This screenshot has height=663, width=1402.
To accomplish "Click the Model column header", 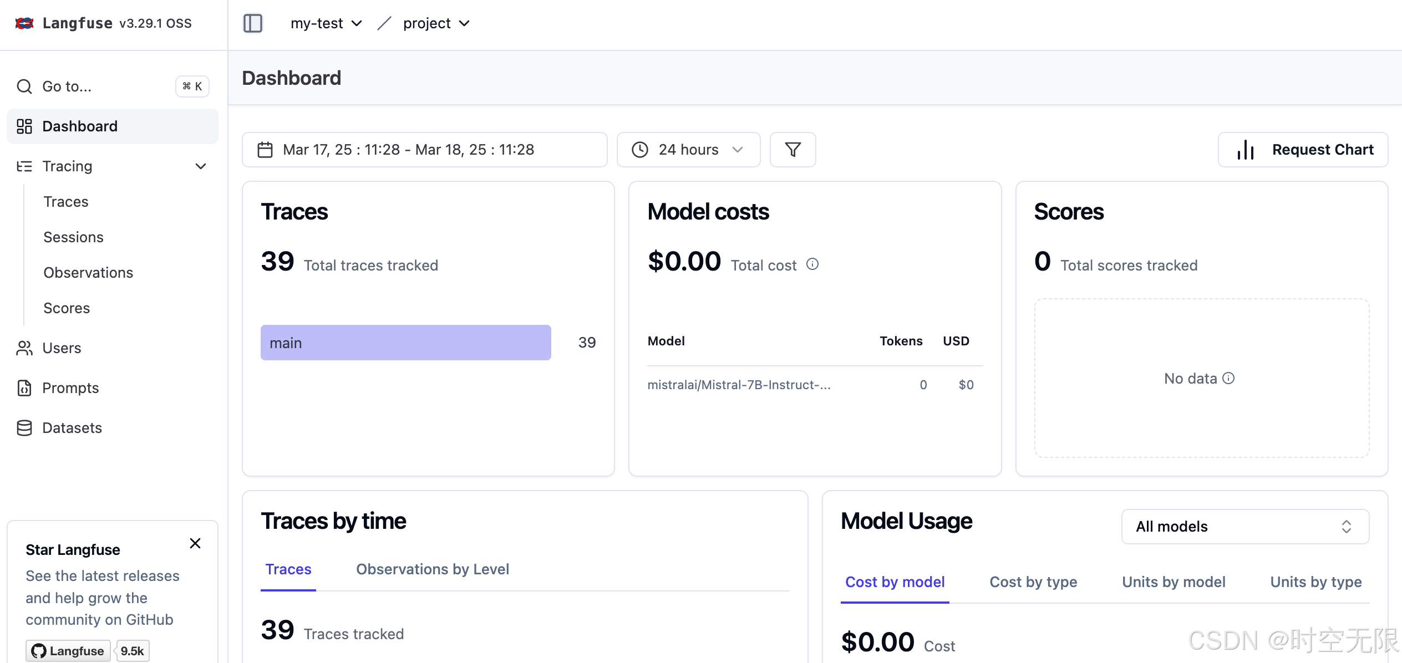I will pos(666,341).
